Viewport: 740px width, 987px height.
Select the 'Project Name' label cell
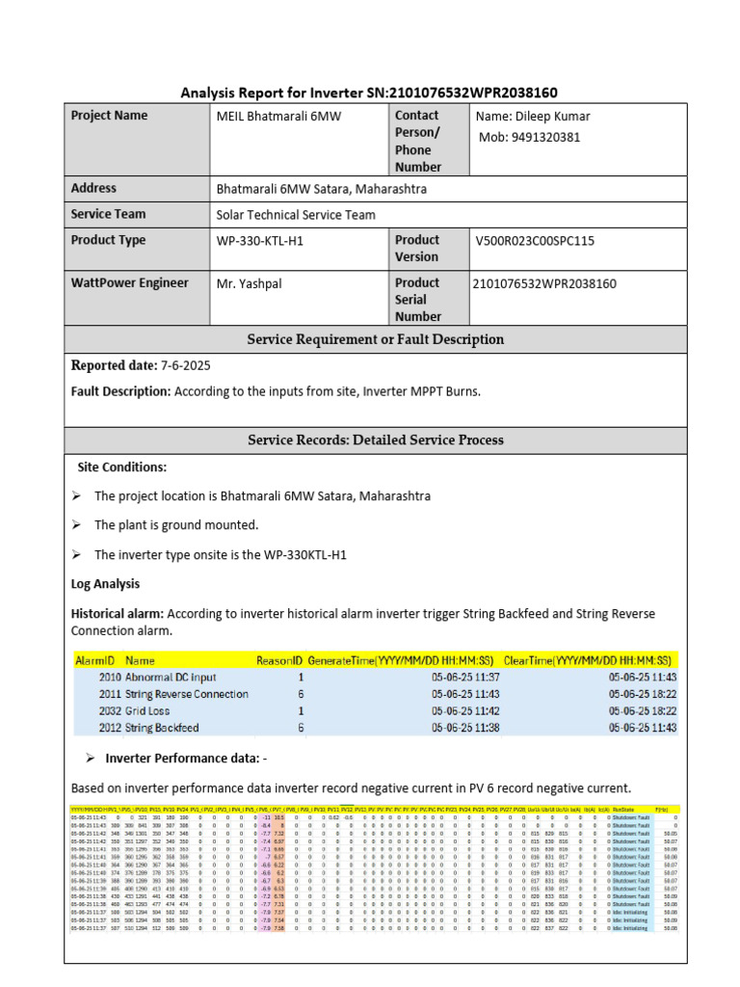[x=137, y=140]
